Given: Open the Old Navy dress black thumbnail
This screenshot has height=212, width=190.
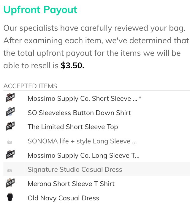Looking at the screenshot, I should 10,198.
